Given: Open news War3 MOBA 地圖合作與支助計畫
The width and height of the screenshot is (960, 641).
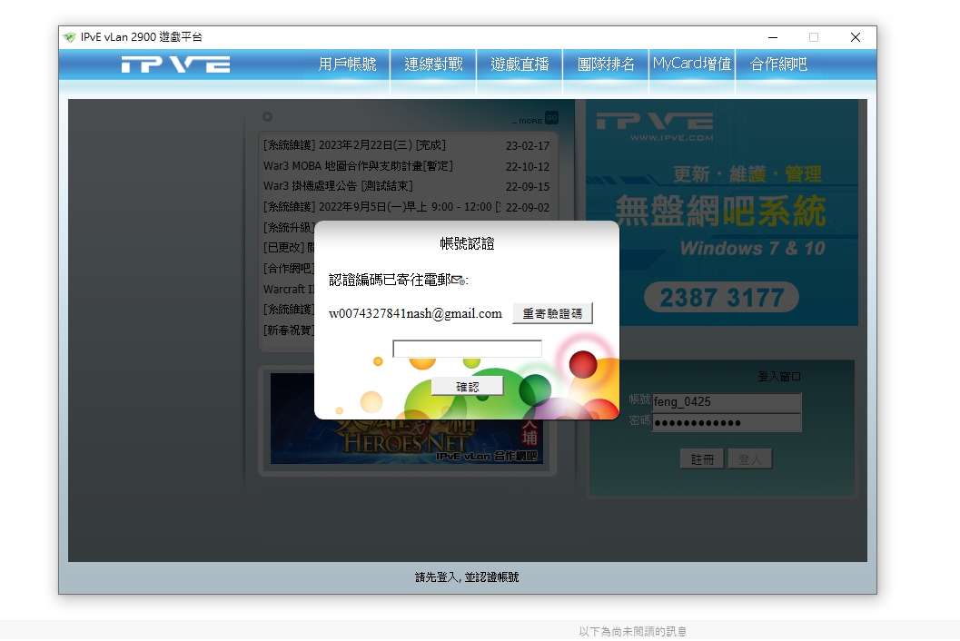Looking at the screenshot, I should tap(358, 166).
